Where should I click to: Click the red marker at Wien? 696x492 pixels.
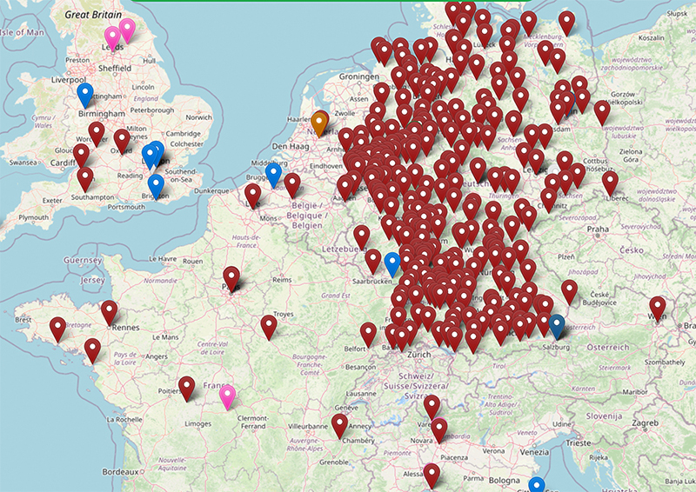pyautogui.click(x=658, y=308)
